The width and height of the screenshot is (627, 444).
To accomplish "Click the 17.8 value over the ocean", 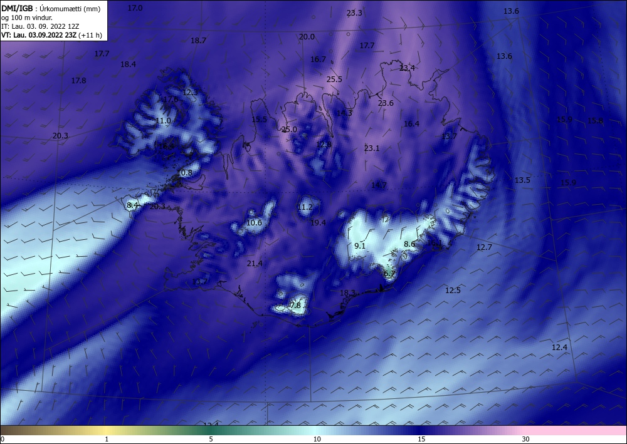I will pyautogui.click(x=79, y=81).
